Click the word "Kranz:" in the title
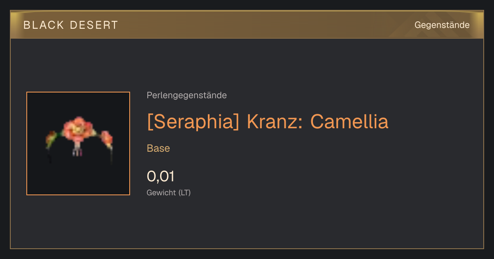The height and width of the screenshot is (259, 494). (275, 121)
